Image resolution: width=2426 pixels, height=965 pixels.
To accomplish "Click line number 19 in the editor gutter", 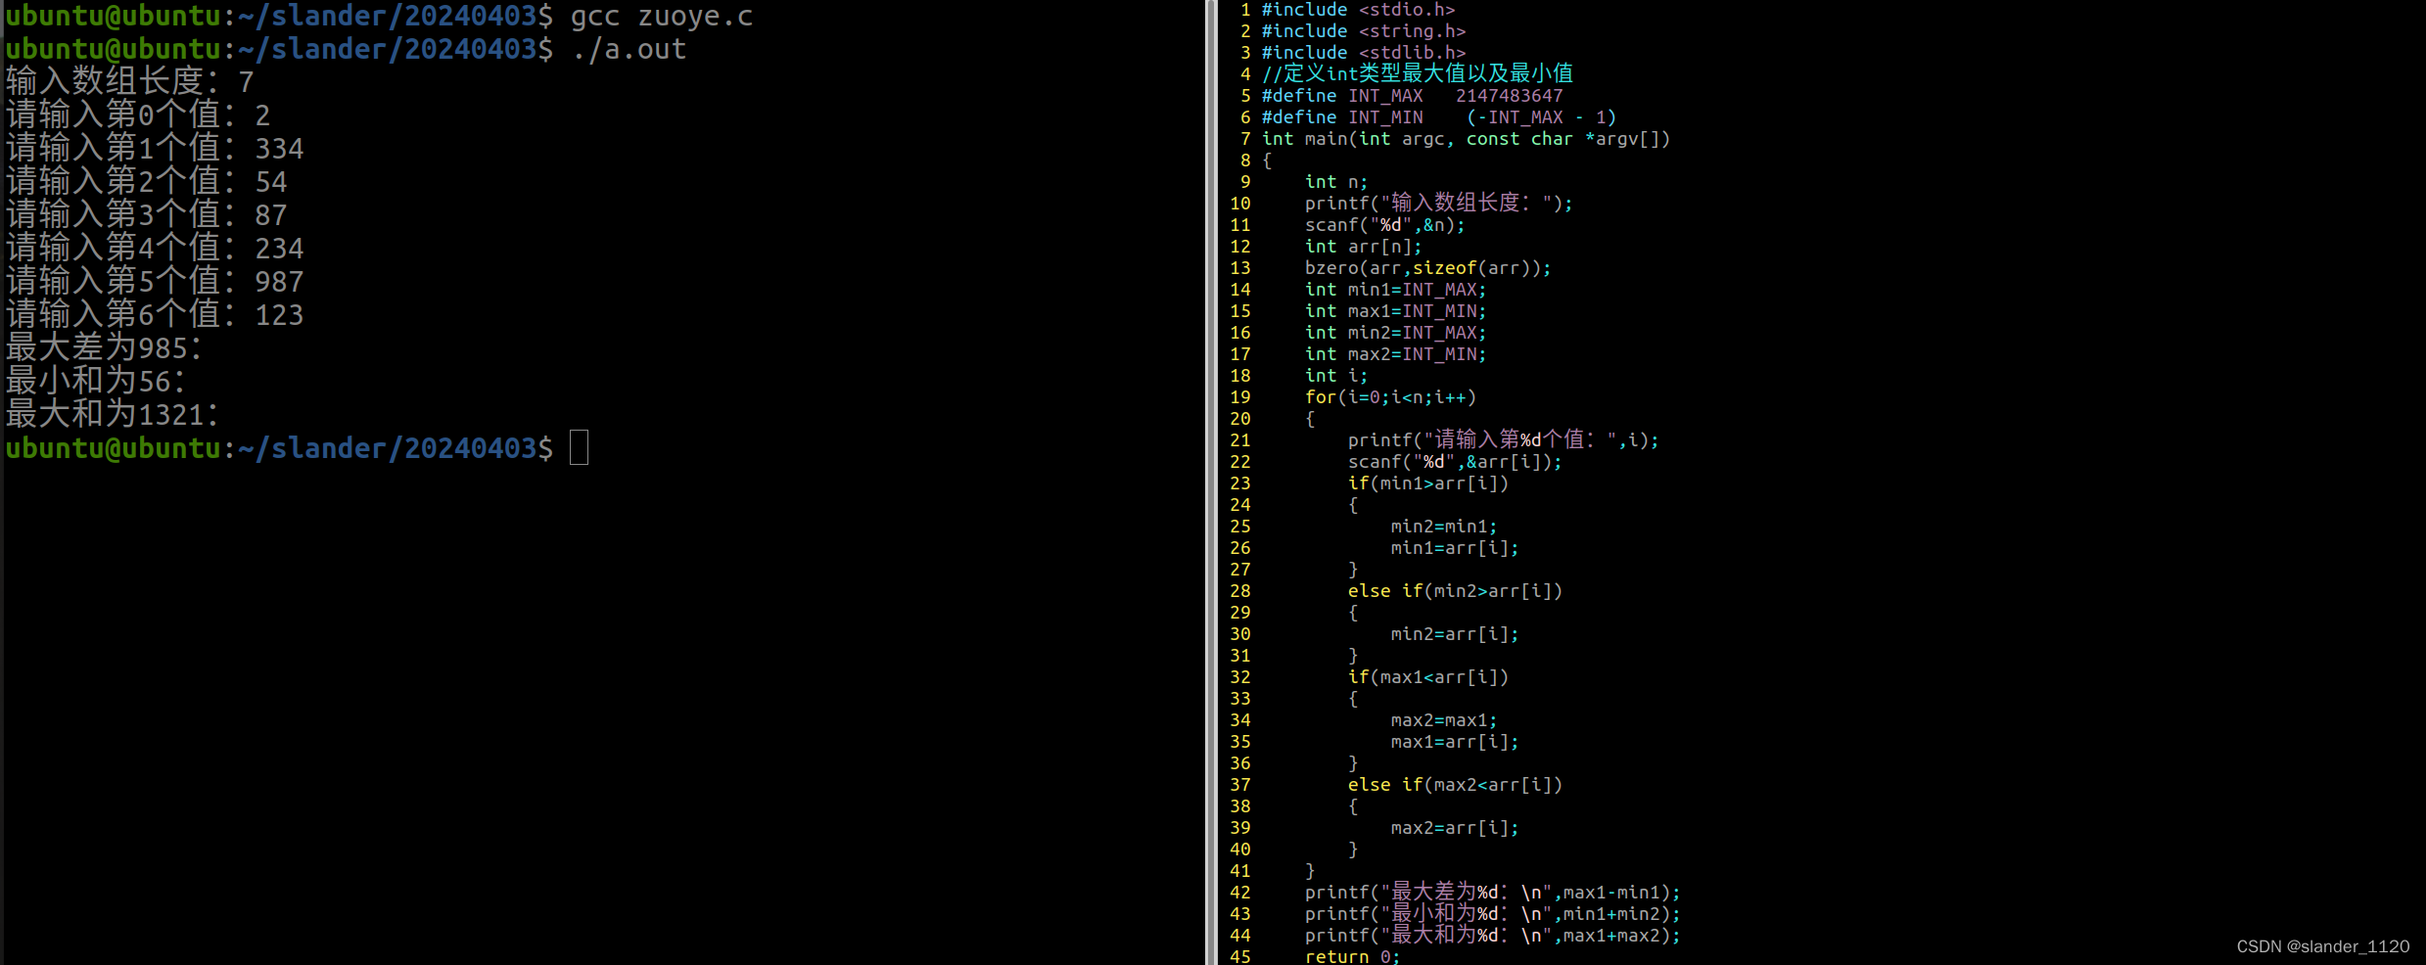I will (1239, 397).
